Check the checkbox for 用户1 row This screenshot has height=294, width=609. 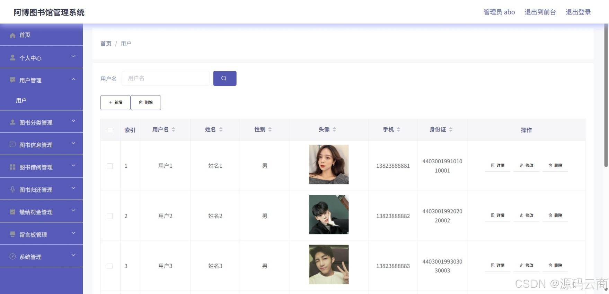pos(110,166)
